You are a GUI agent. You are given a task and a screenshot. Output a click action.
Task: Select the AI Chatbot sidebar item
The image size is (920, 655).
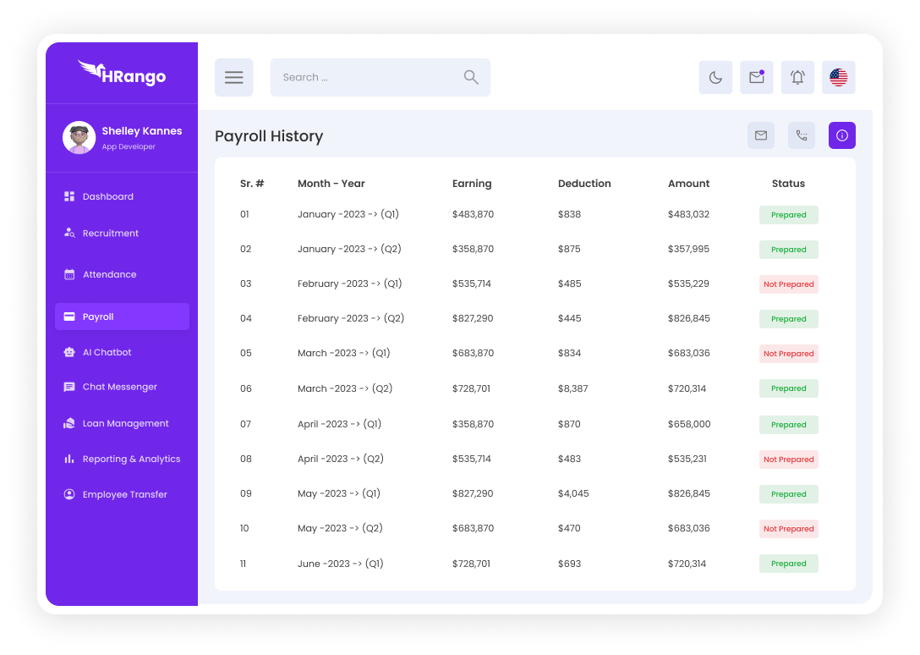[107, 352]
